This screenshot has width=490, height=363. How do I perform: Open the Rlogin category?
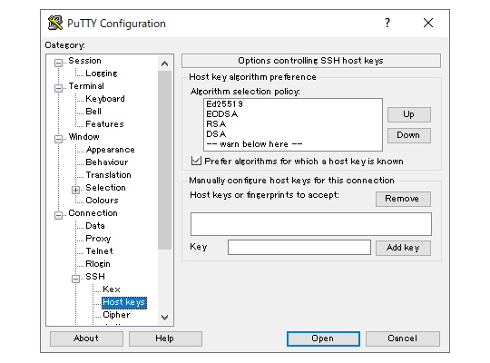[98, 264]
